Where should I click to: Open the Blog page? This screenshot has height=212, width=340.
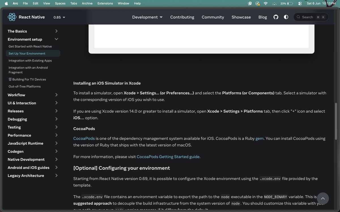tap(263, 17)
